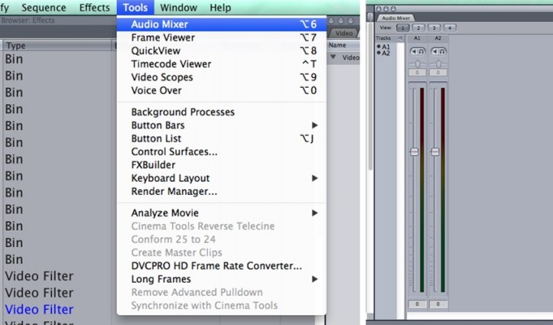Mute track A2 in the Audio Mixer

(435, 51)
